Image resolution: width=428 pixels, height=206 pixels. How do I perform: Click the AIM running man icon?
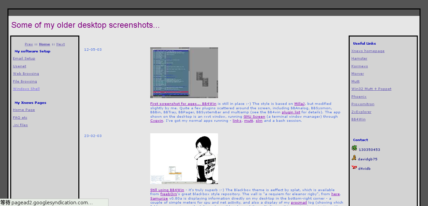point(354,158)
